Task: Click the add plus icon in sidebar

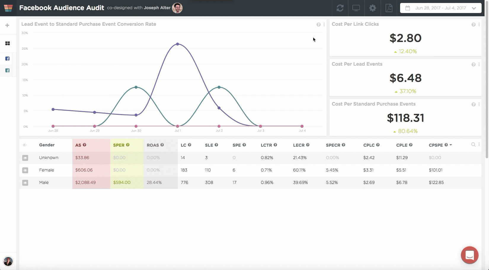Action: [7, 25]
